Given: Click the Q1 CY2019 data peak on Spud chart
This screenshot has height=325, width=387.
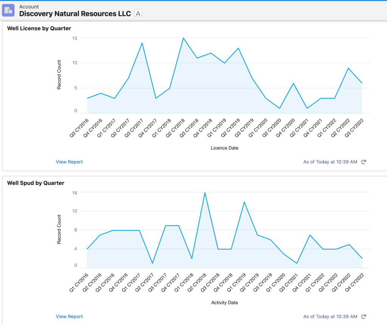Looking at the screenshot, I should pyautogui.click(x=245, y=202).
